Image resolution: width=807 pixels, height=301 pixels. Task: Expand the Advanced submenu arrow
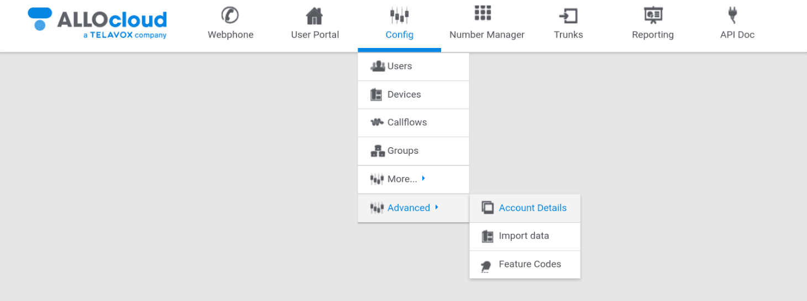(437, 207)
